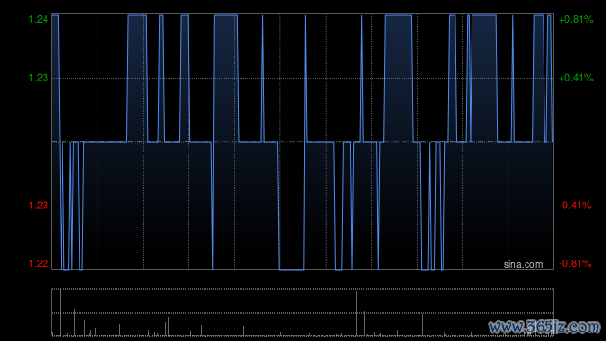Image resolution: width=606 pixels, height=341 pixels.
Task: Click the opening price plateau at 1.24
Action: (x=55, y=15)
